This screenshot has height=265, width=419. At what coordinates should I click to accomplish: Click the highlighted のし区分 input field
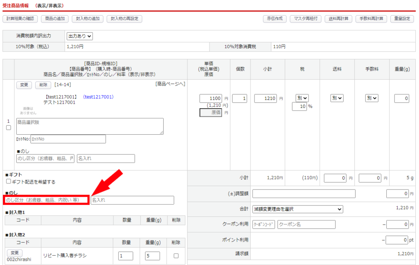(x=46, y=200)
